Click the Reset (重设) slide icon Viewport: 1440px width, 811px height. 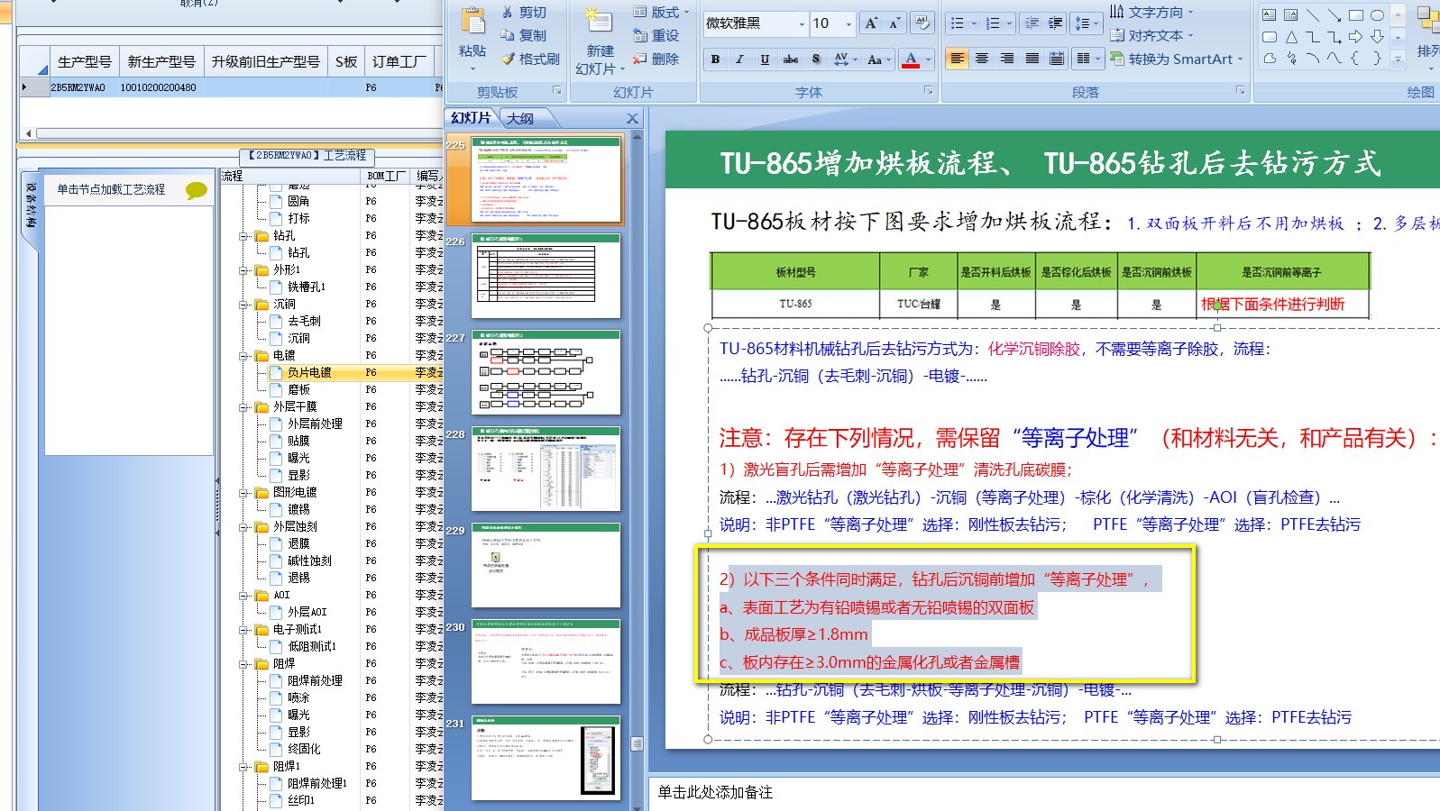tap(640, 35)
